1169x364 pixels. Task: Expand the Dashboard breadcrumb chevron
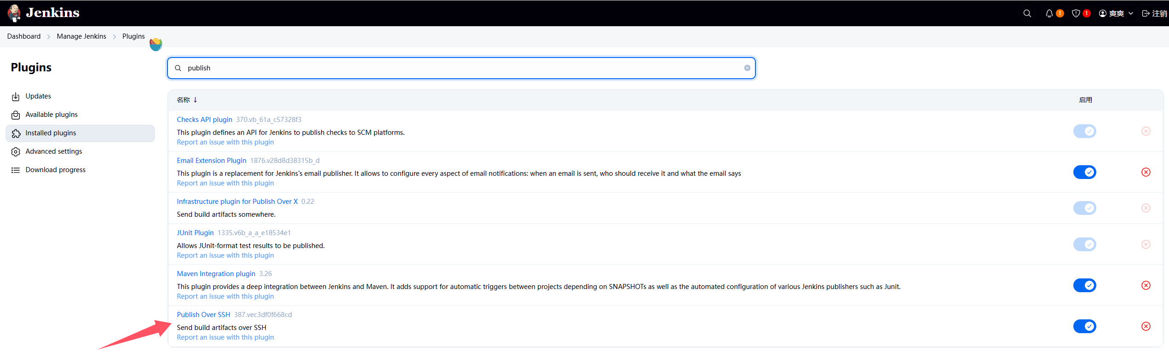click(x=48, y=37)
